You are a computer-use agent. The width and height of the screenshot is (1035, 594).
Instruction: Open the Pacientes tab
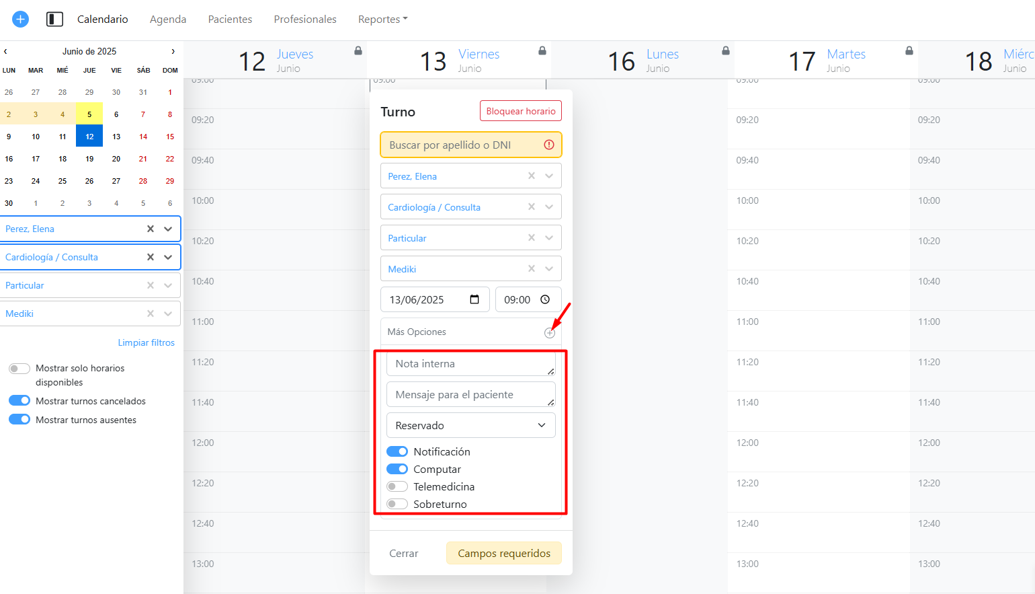(x=230, y=20)
